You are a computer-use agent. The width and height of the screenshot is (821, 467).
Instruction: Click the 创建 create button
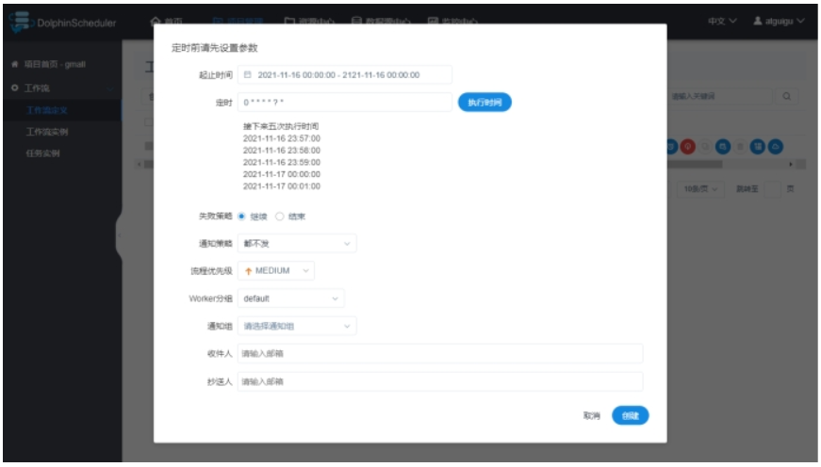pyautogui.click(x=631, y=416)
